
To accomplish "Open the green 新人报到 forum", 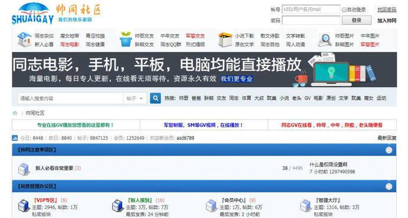I will point(140,200).
